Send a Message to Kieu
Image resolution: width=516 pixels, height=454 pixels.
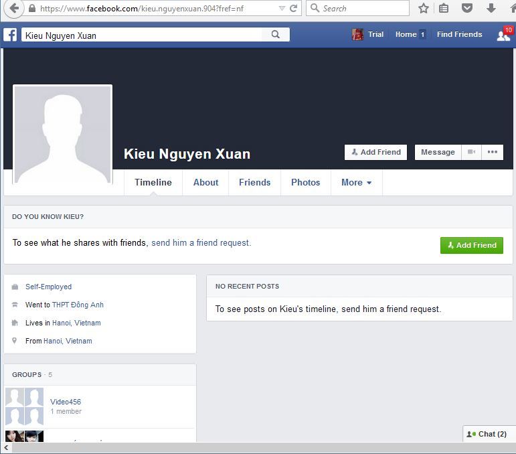pos(438,152)
